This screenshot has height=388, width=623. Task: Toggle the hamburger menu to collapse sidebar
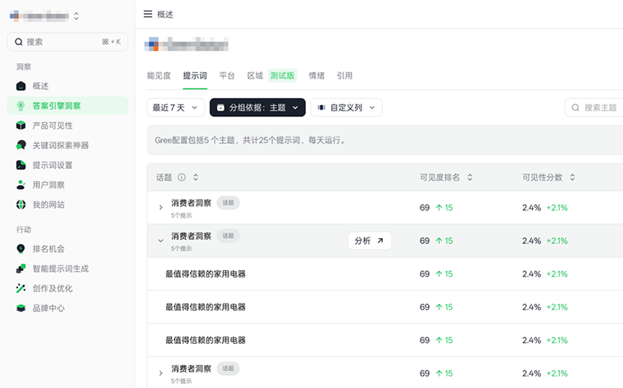(148, 14)
